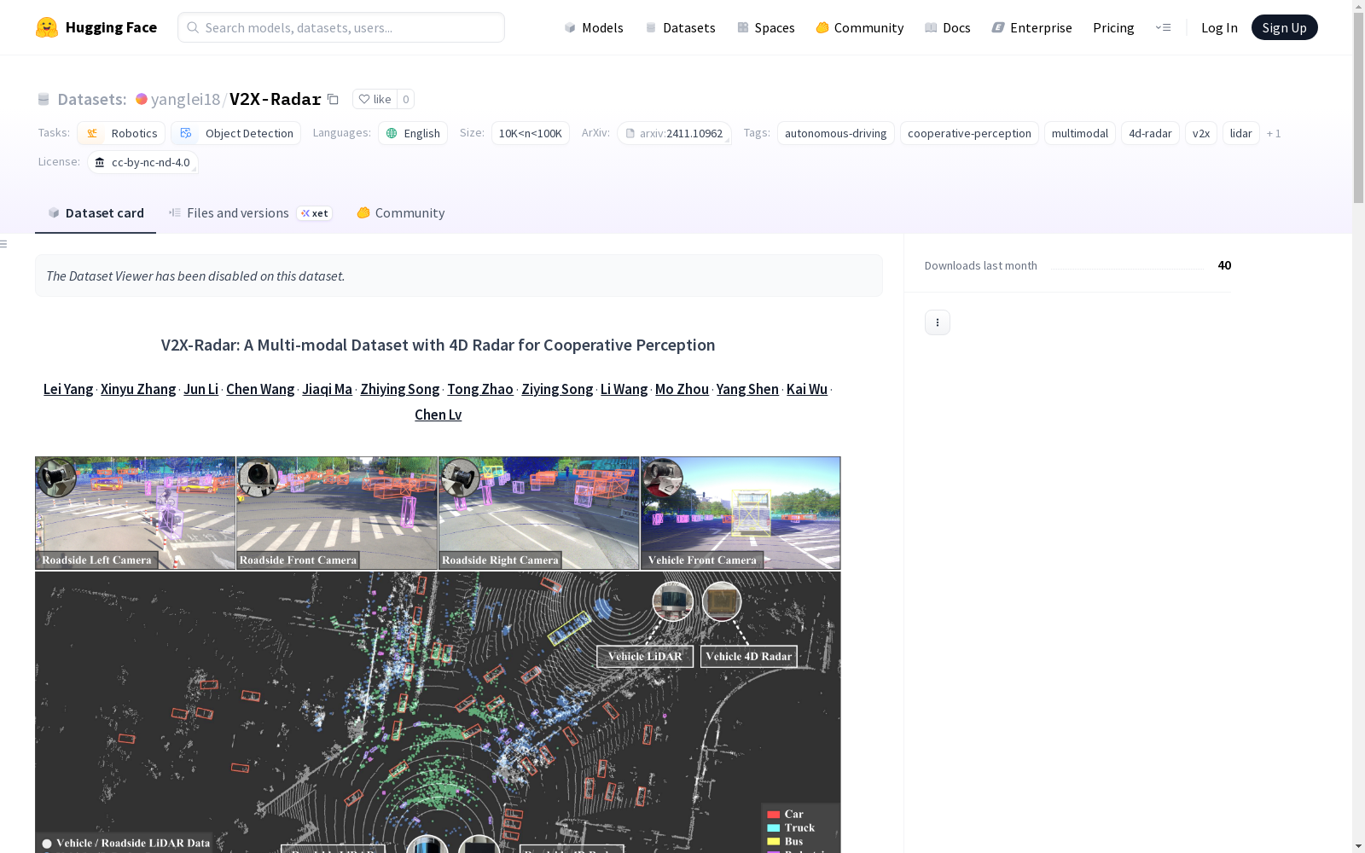The image size is (1365, 853).
Task: Open the Enterprise page
Action: (1032, 27)
